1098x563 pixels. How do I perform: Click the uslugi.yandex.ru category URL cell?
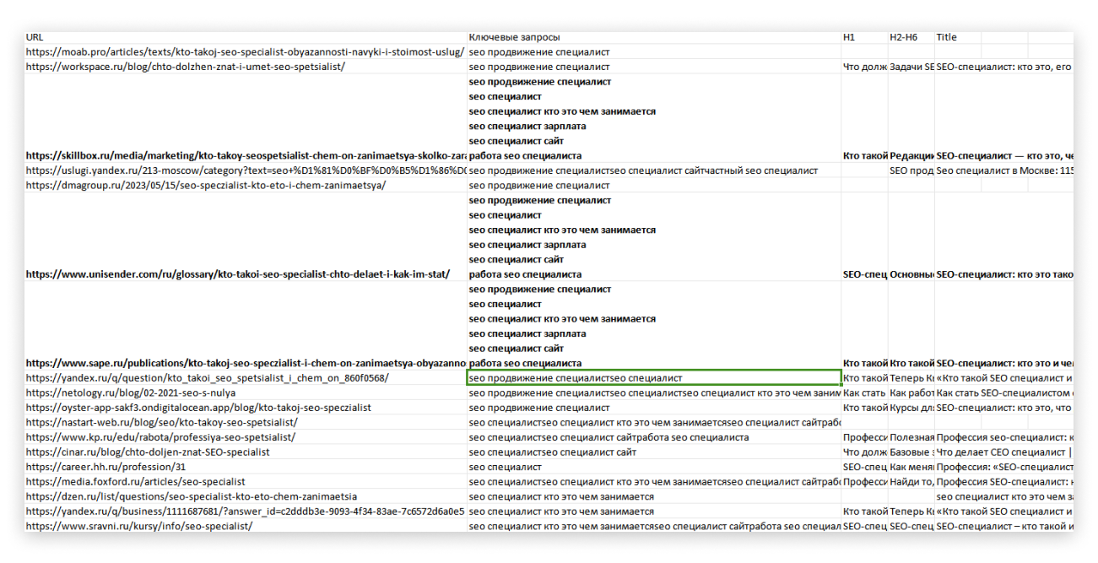point(246,171)
